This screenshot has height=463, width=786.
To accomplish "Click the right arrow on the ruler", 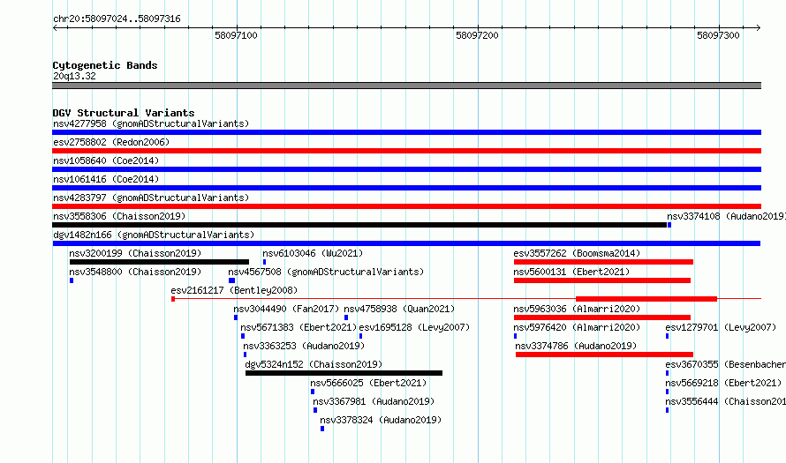I will [758, 28].
